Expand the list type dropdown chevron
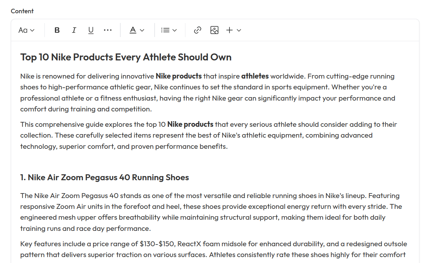 point(175,30)
